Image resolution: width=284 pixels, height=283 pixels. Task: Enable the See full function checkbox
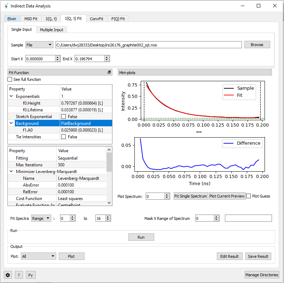pos(9,79)
